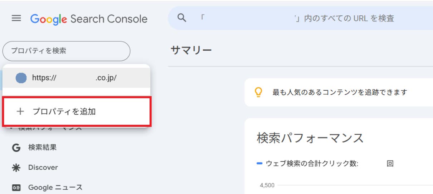Click the magnifier icon in URL inspection bar
Screen dimensions: 433x194
[x=182, y=18]
